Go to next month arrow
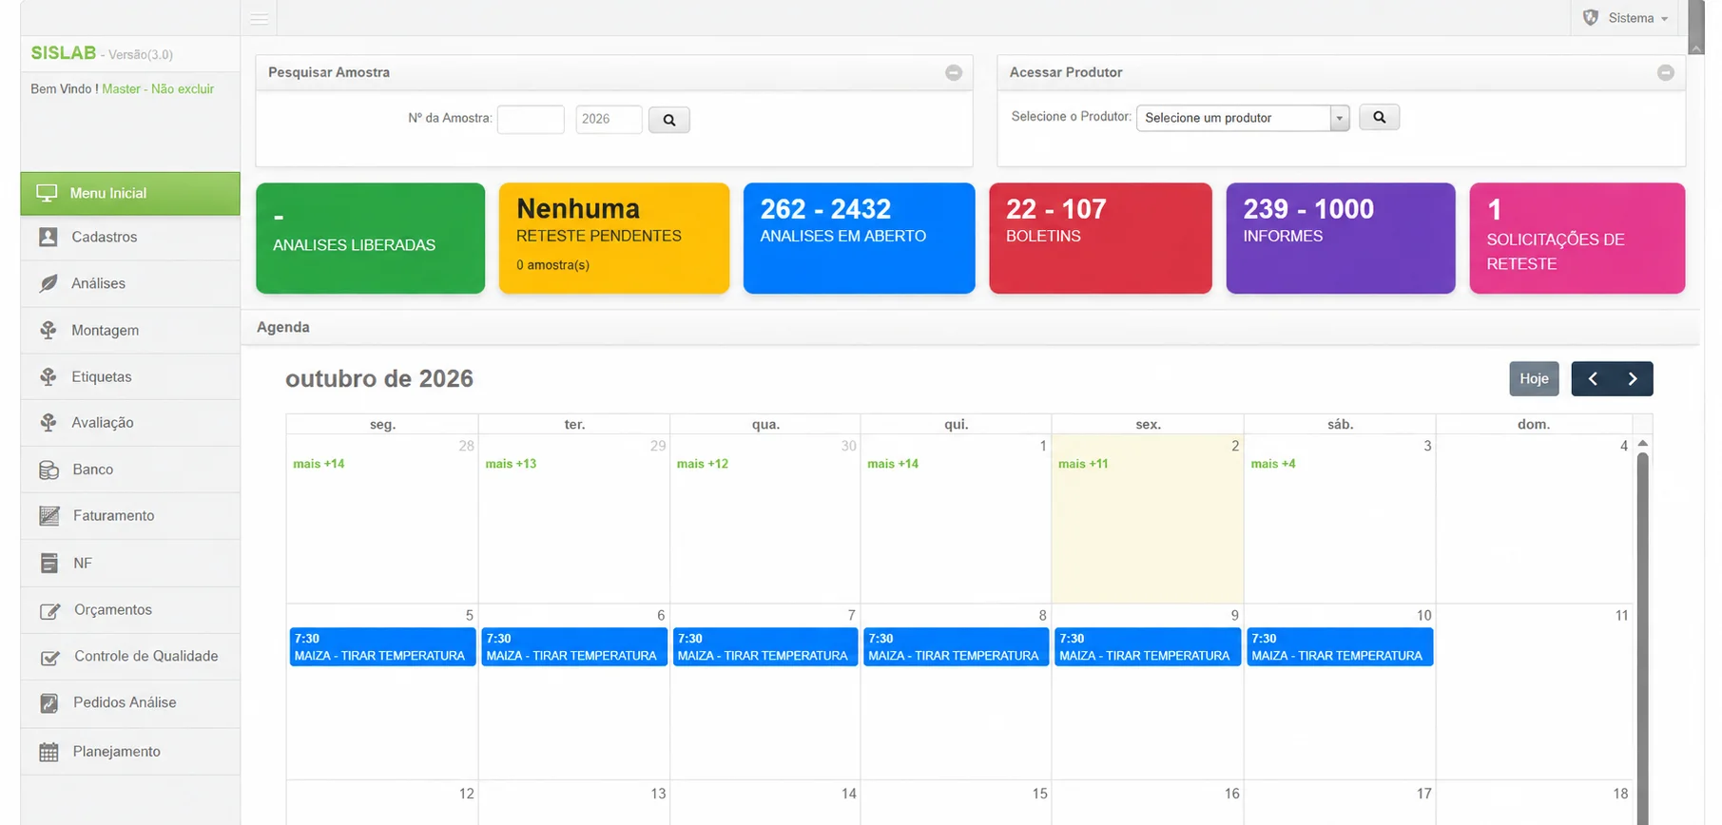Viewport: 1722px width, 825px height. [x=1633, y=378]
